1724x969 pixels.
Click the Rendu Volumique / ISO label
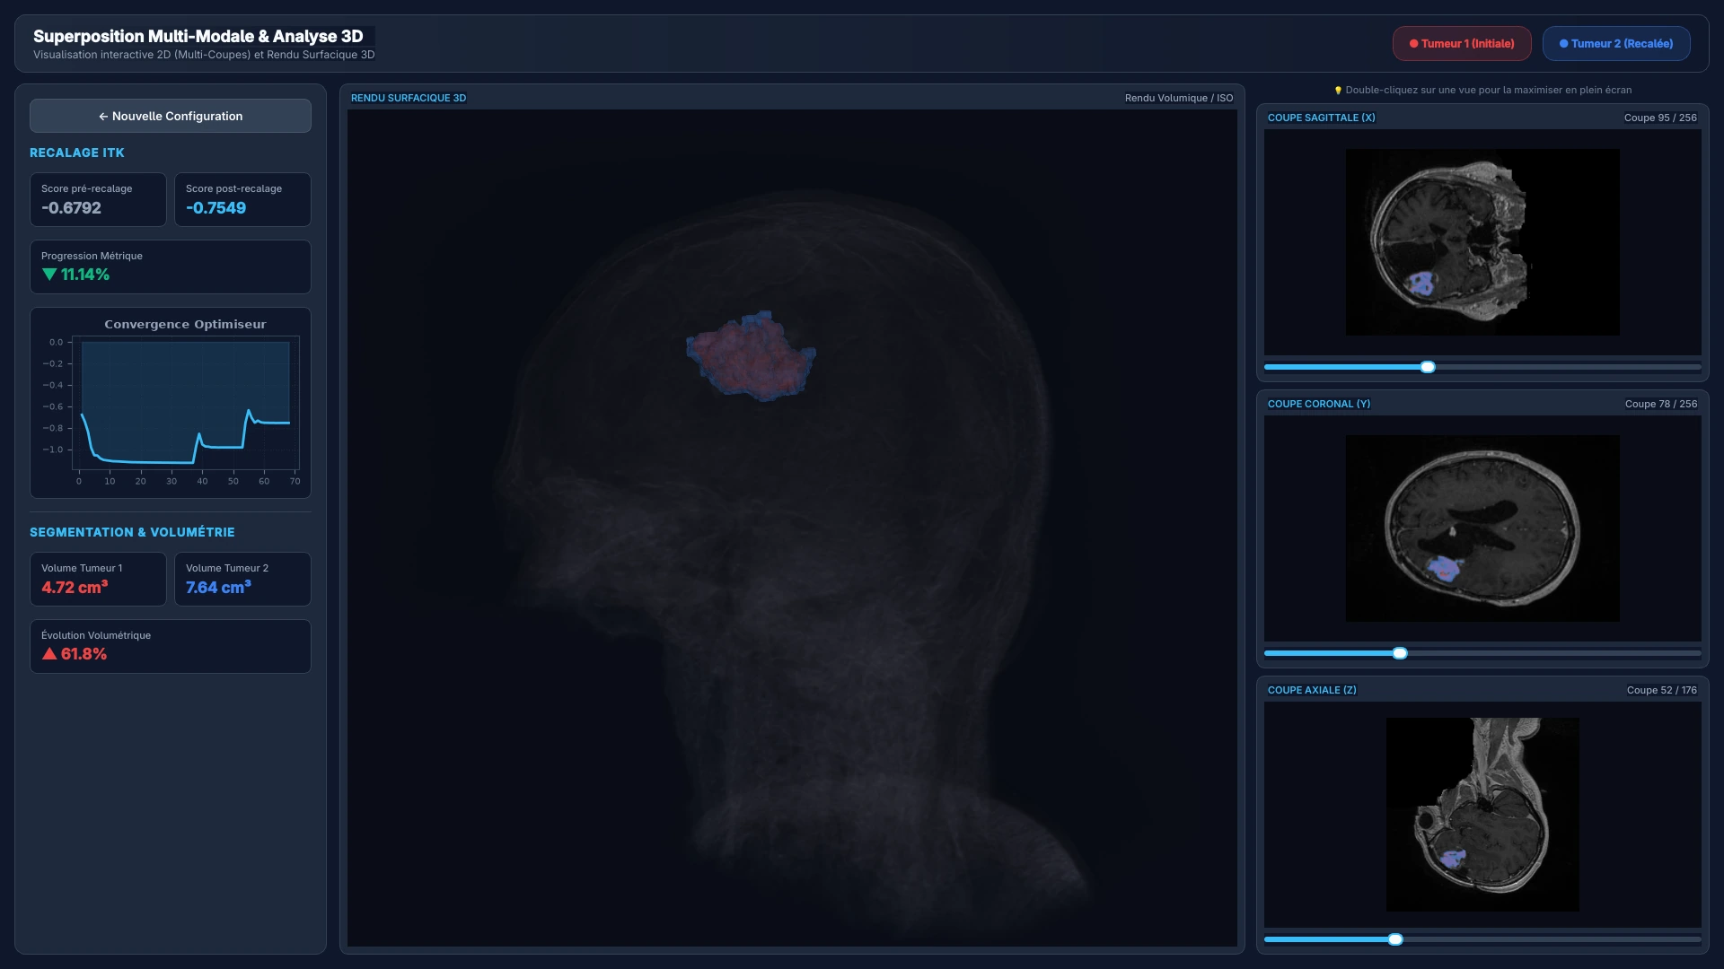click(x=1179, y=98)
